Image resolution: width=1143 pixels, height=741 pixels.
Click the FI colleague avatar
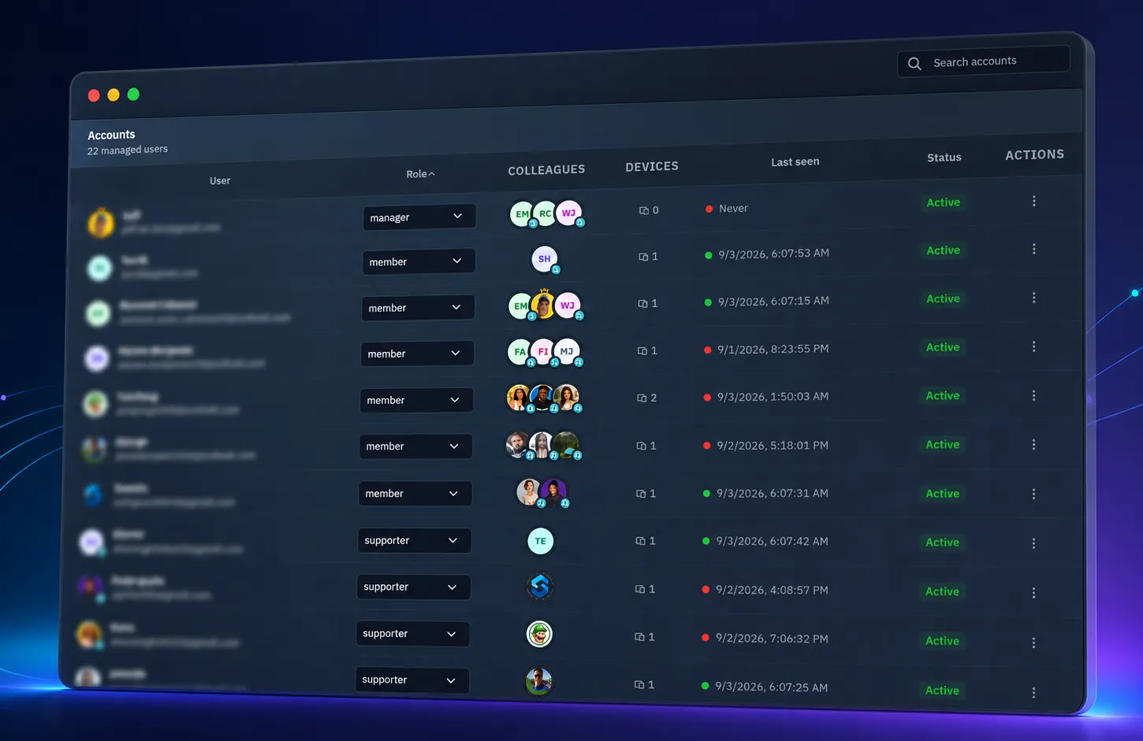543,351
